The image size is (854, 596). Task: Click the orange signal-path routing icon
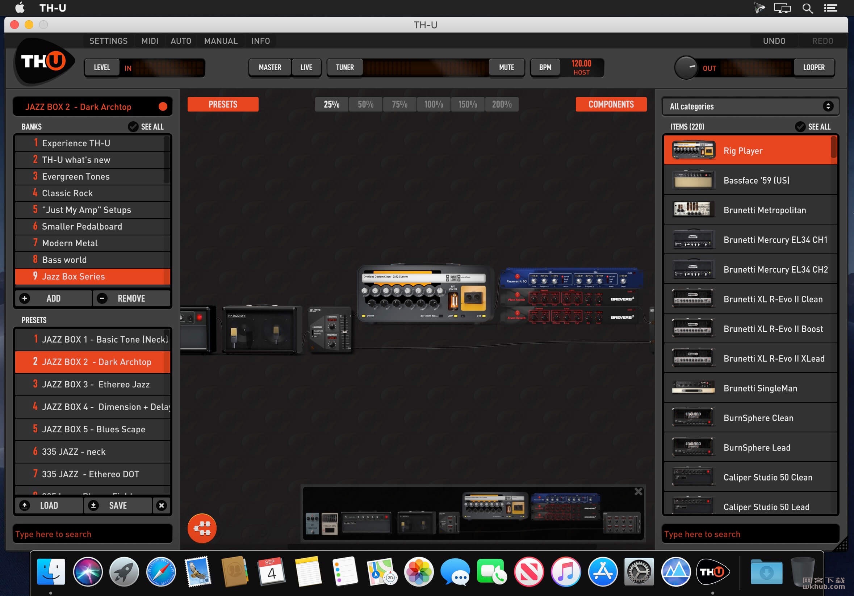coord(202,528)
